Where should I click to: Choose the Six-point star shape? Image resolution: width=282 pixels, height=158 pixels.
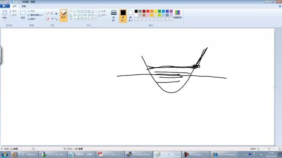(x=82, y=18)
